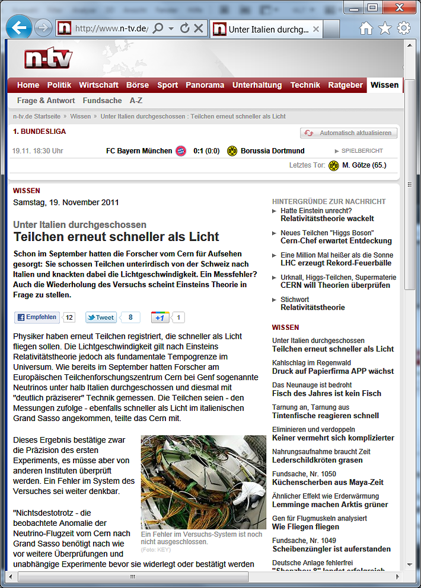Click the search magnifier in address bar
Viewport: 421px width, 588px height.
158,28
